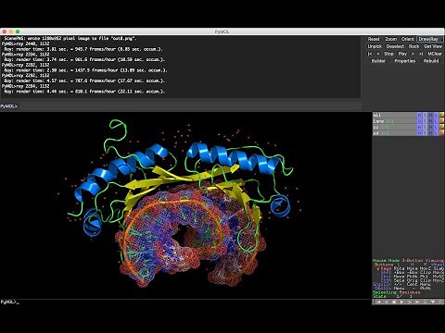Screen dimensions: 445x333
Task: Open the Color menu for the all row
Action: pyautogui.click(x=441, y=115)
